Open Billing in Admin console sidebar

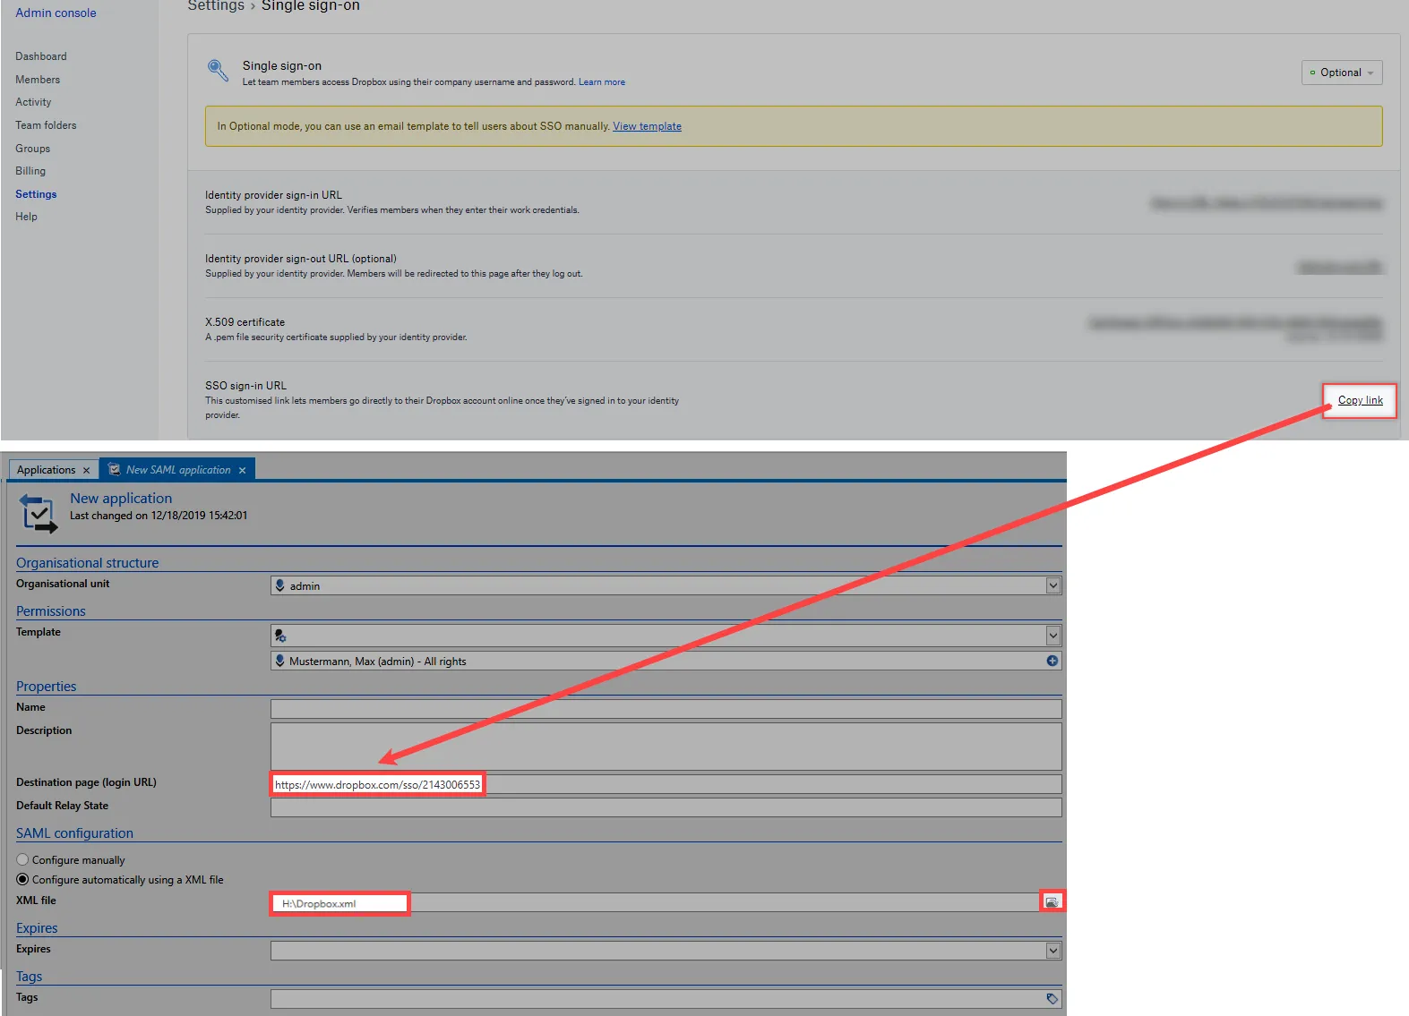(x=30, y=171)
